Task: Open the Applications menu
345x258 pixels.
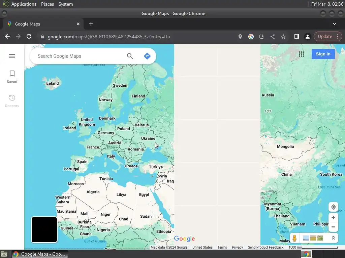Action: coord(24,4)
